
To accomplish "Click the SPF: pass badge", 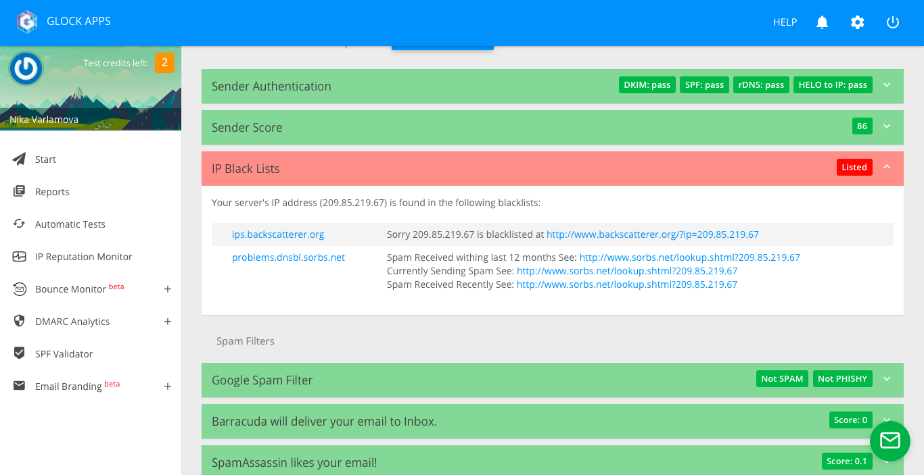I will pyautogui.click(x=704, y=85).
